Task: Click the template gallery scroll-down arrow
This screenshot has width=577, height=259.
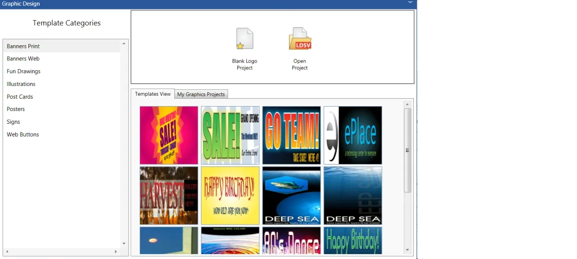Action: (x=408, y=250)
